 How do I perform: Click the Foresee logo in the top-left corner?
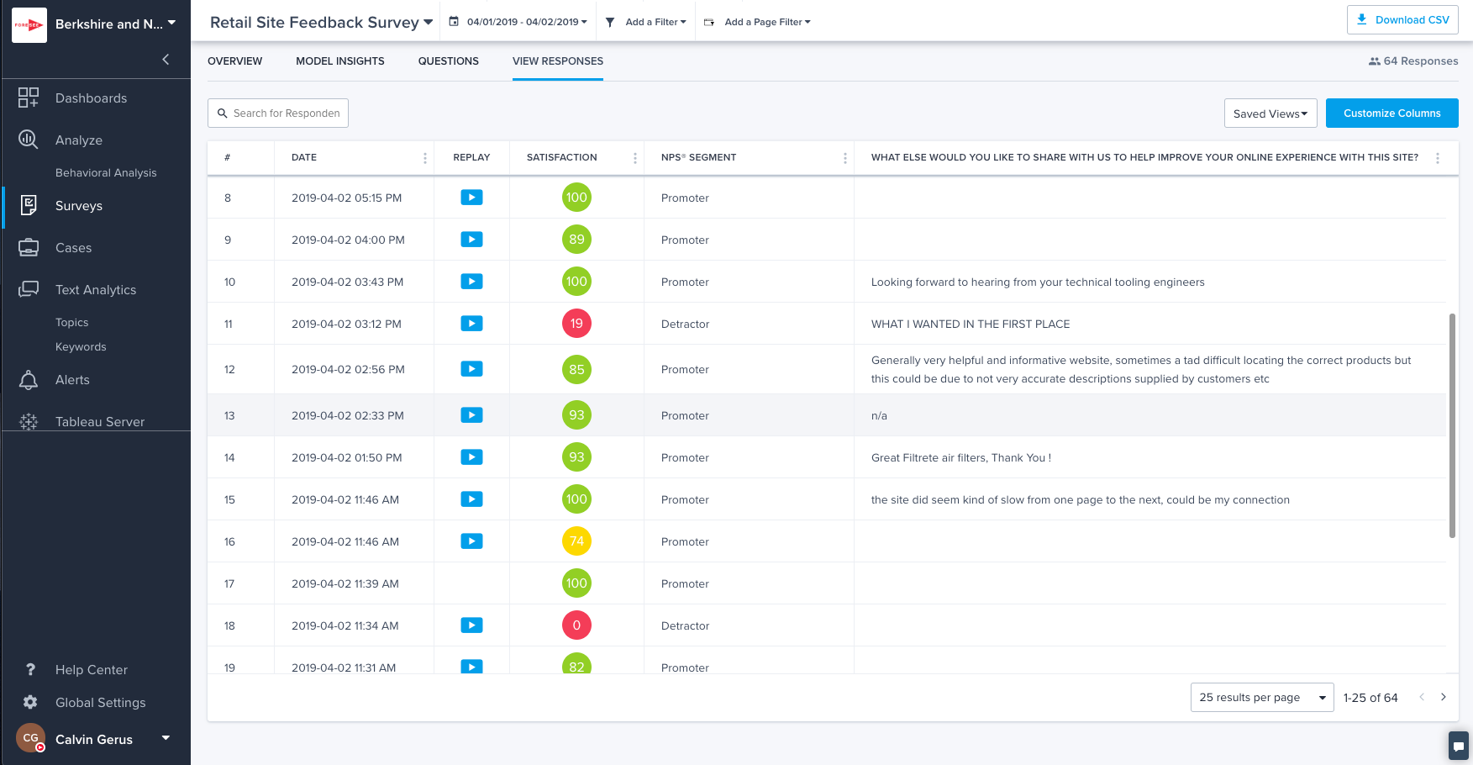click(x=29, y=24)
